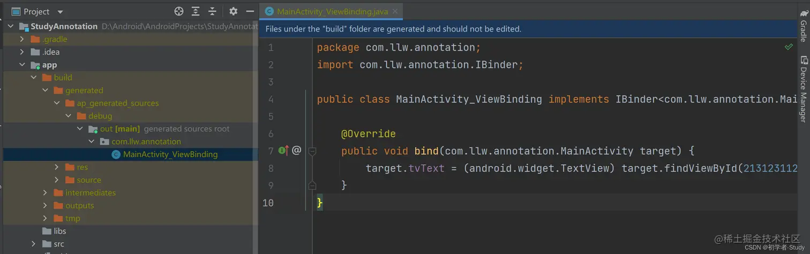This screenshot has height=254, width=810.
Task: Hide the Project tool window
Action: pyautogui.click(x=250, y=11)
